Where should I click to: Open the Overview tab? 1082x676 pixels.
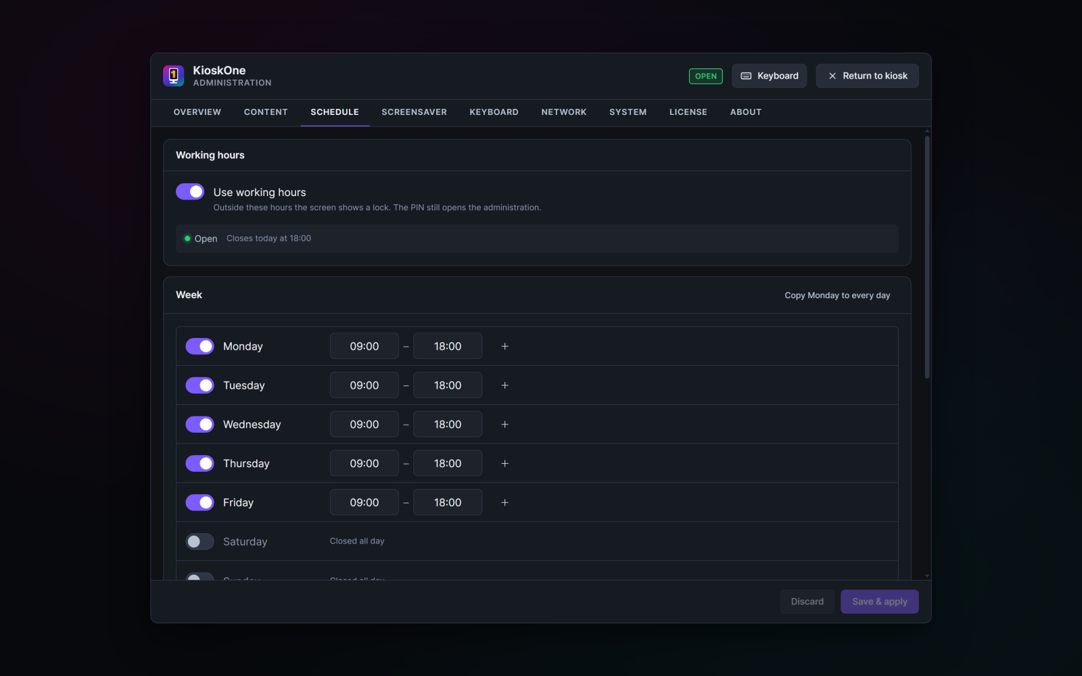pos(197,112)
